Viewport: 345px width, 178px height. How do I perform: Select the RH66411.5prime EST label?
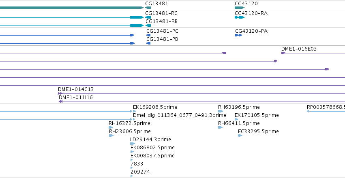click(x=239, y=123)
